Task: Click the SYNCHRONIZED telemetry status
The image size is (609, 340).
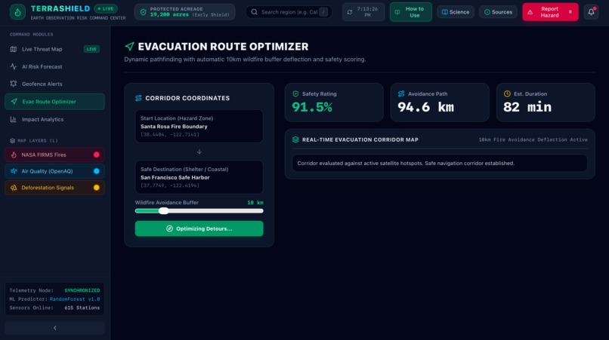Action: coord(82,290)
